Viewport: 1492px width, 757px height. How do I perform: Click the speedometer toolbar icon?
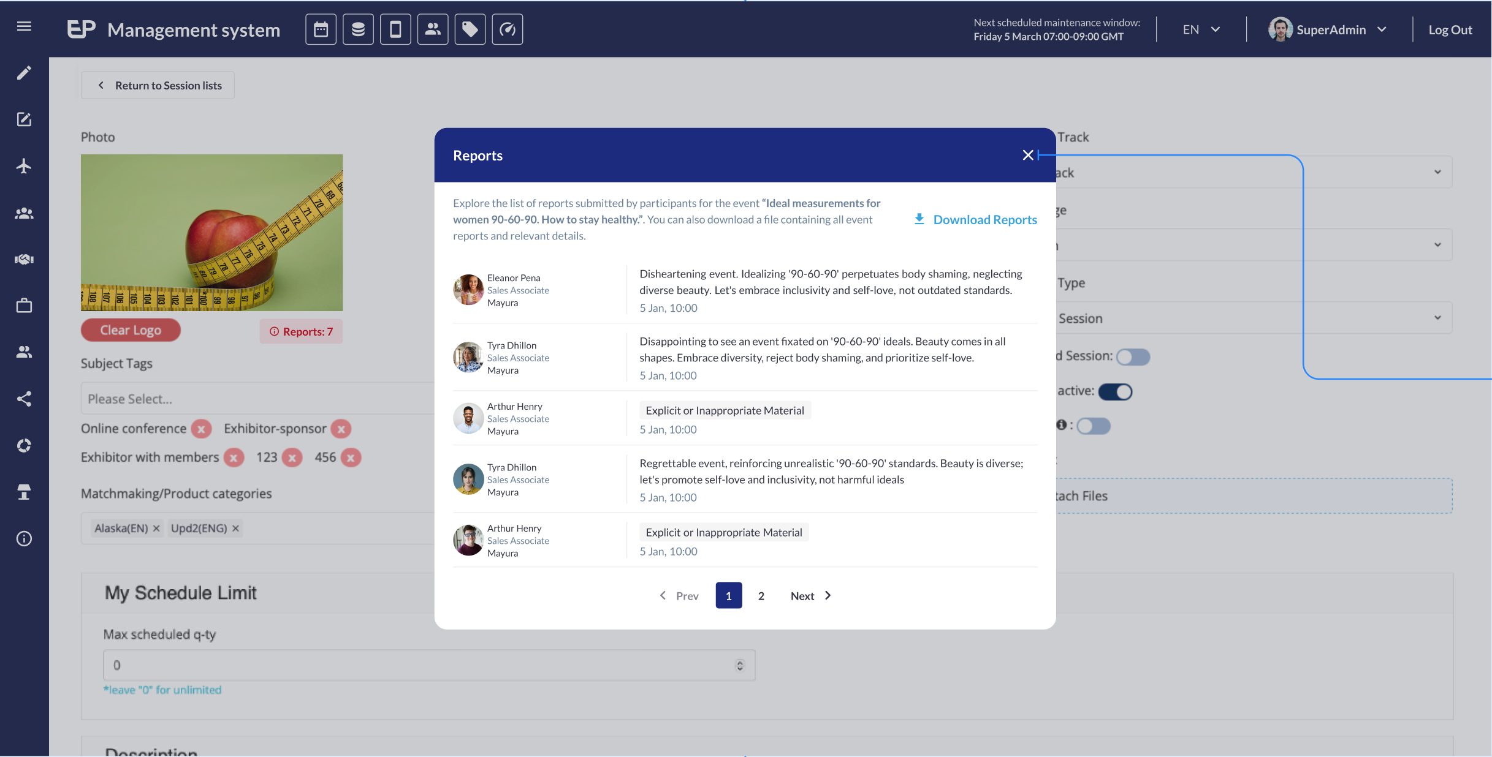[x=508, y=29]
